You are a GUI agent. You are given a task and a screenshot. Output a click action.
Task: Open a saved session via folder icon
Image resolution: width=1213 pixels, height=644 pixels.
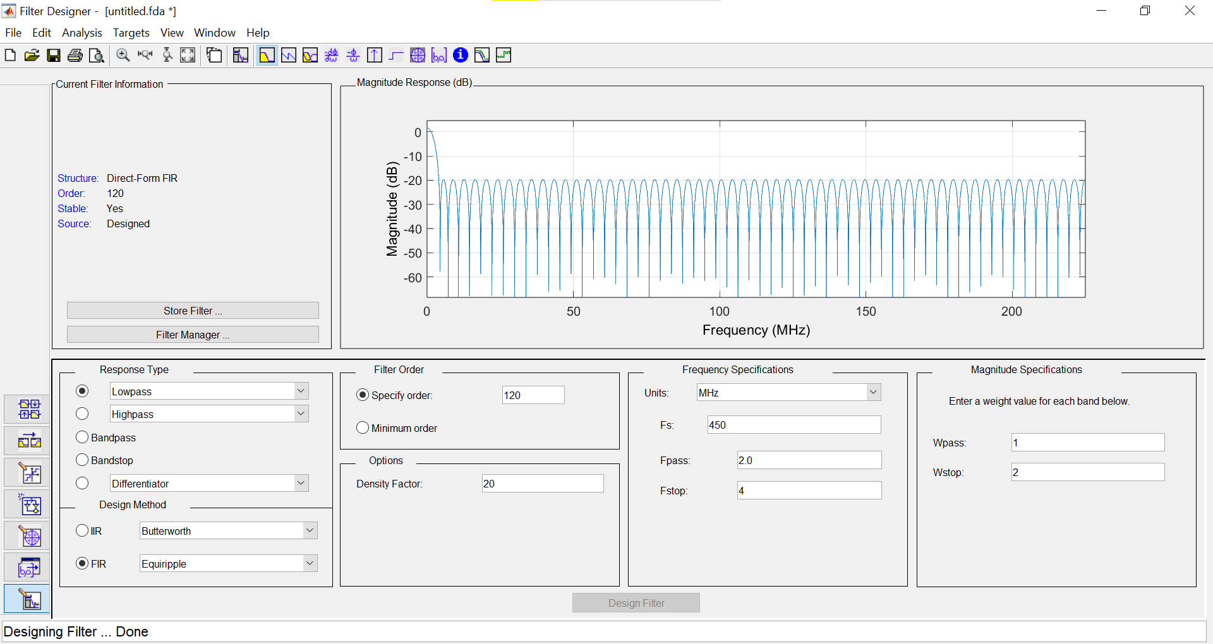tap(32, 56)
